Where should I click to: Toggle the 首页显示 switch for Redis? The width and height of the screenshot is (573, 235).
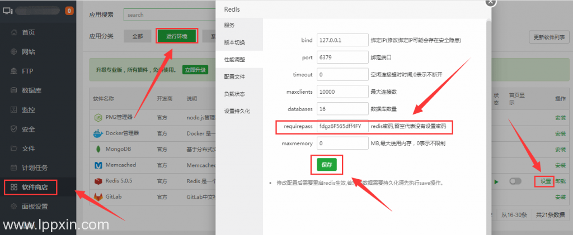515,181
